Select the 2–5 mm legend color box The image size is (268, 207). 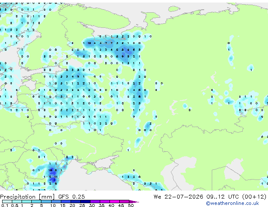pos(36,202)
